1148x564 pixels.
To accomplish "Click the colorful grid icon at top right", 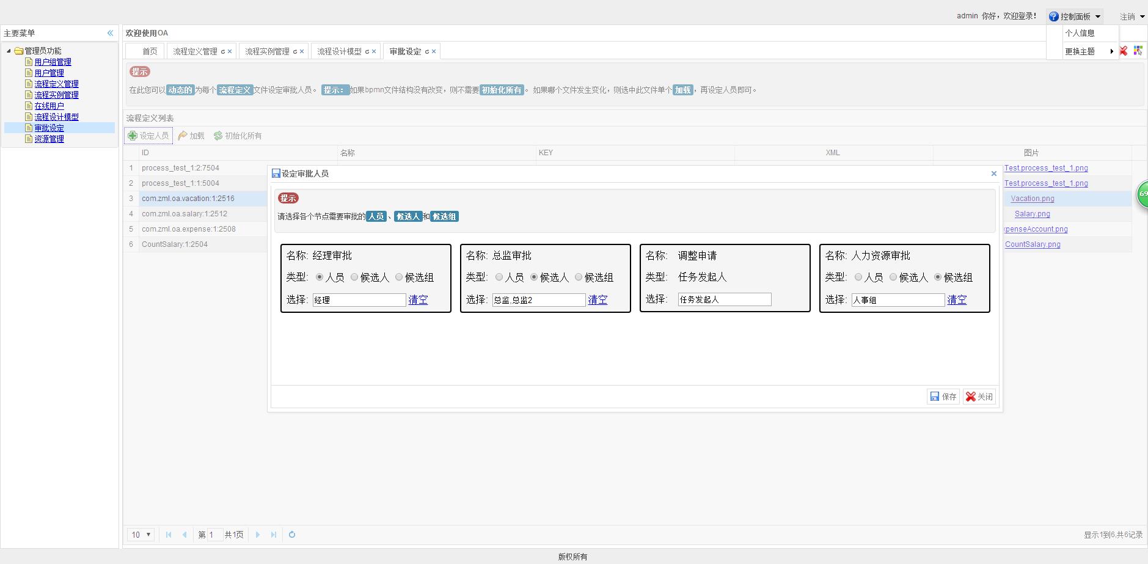I will point(1138,51).
